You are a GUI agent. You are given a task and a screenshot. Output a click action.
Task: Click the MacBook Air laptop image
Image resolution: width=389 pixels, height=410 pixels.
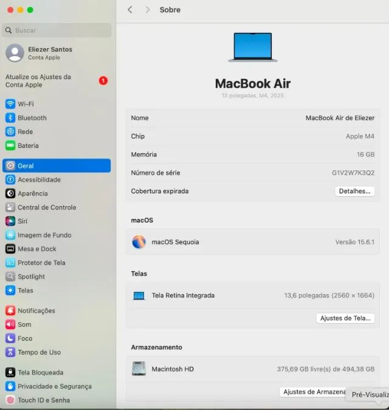253,47
